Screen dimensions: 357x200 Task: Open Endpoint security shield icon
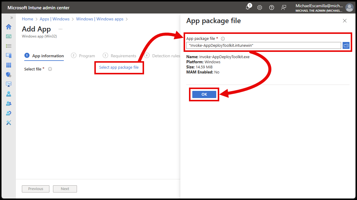coord(9,75)
